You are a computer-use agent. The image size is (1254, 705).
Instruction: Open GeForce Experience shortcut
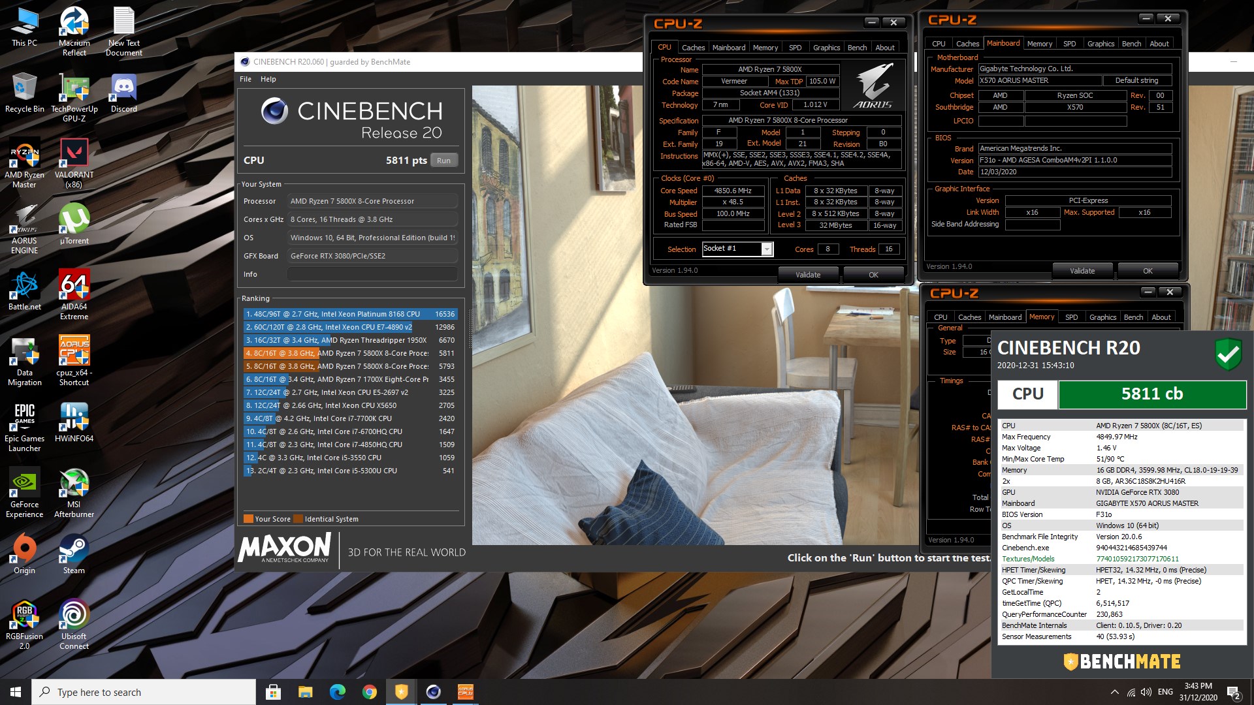tap(25, 493)
